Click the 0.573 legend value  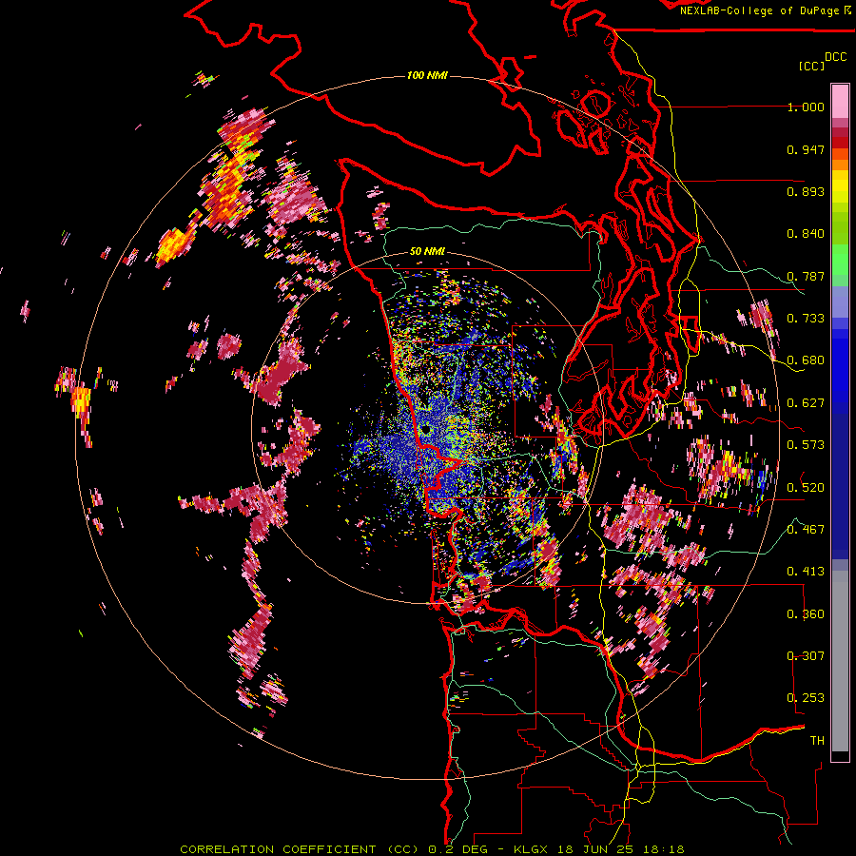click(x=806, y=445)
